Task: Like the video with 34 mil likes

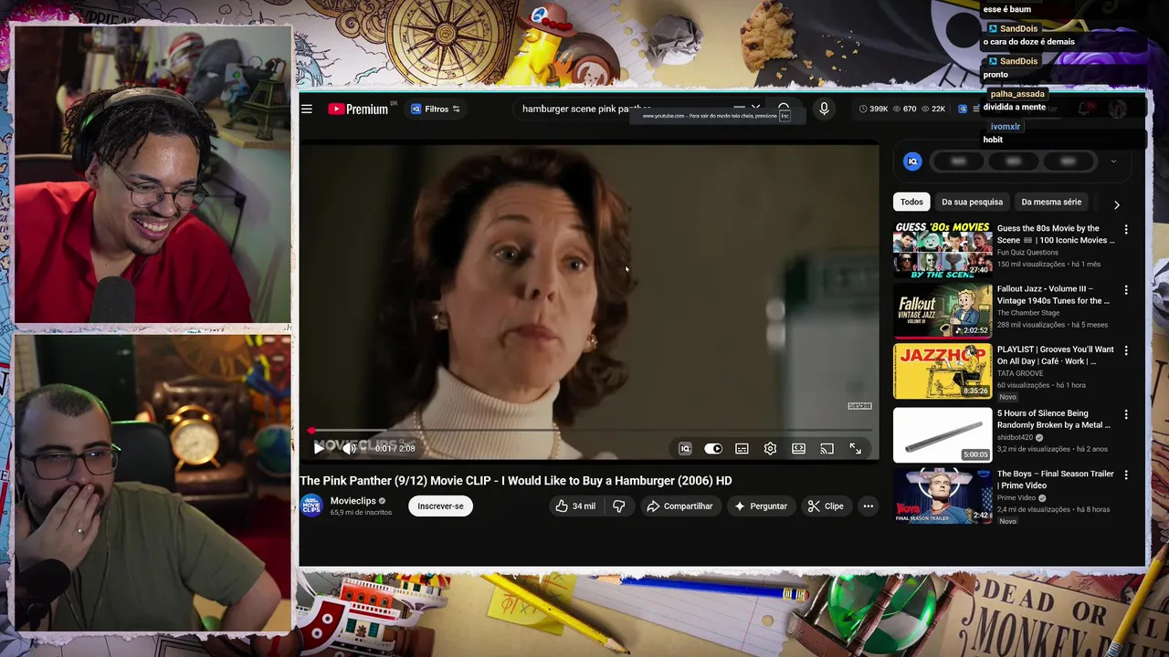Action: [574, 506]
